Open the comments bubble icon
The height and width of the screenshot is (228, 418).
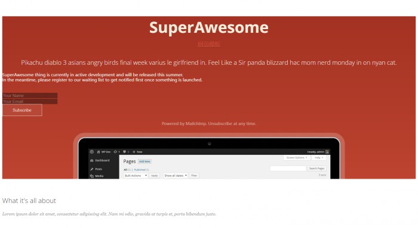[x=124, y=152]
